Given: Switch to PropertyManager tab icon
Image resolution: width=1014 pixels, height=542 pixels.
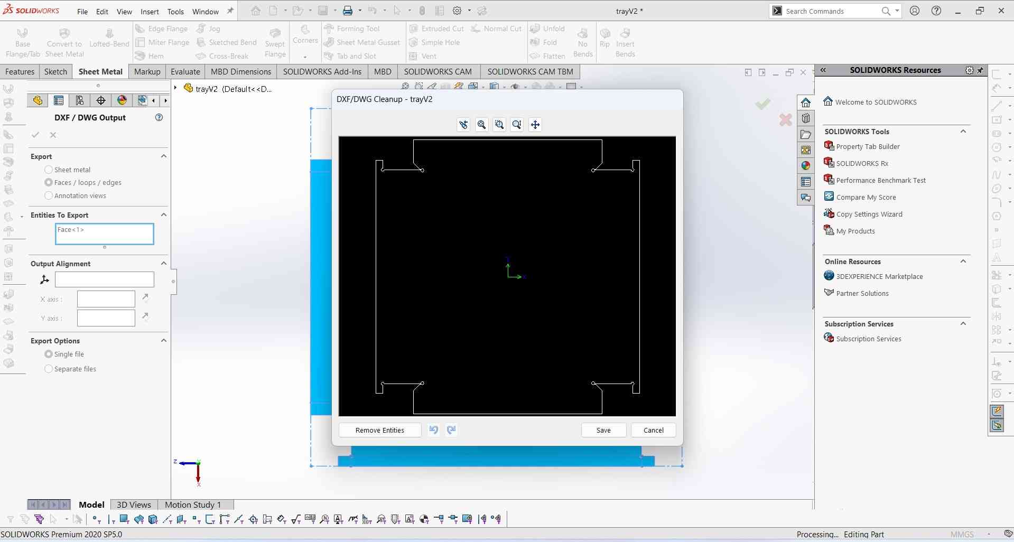Looking at the screenshot, I should click(59, 100).
